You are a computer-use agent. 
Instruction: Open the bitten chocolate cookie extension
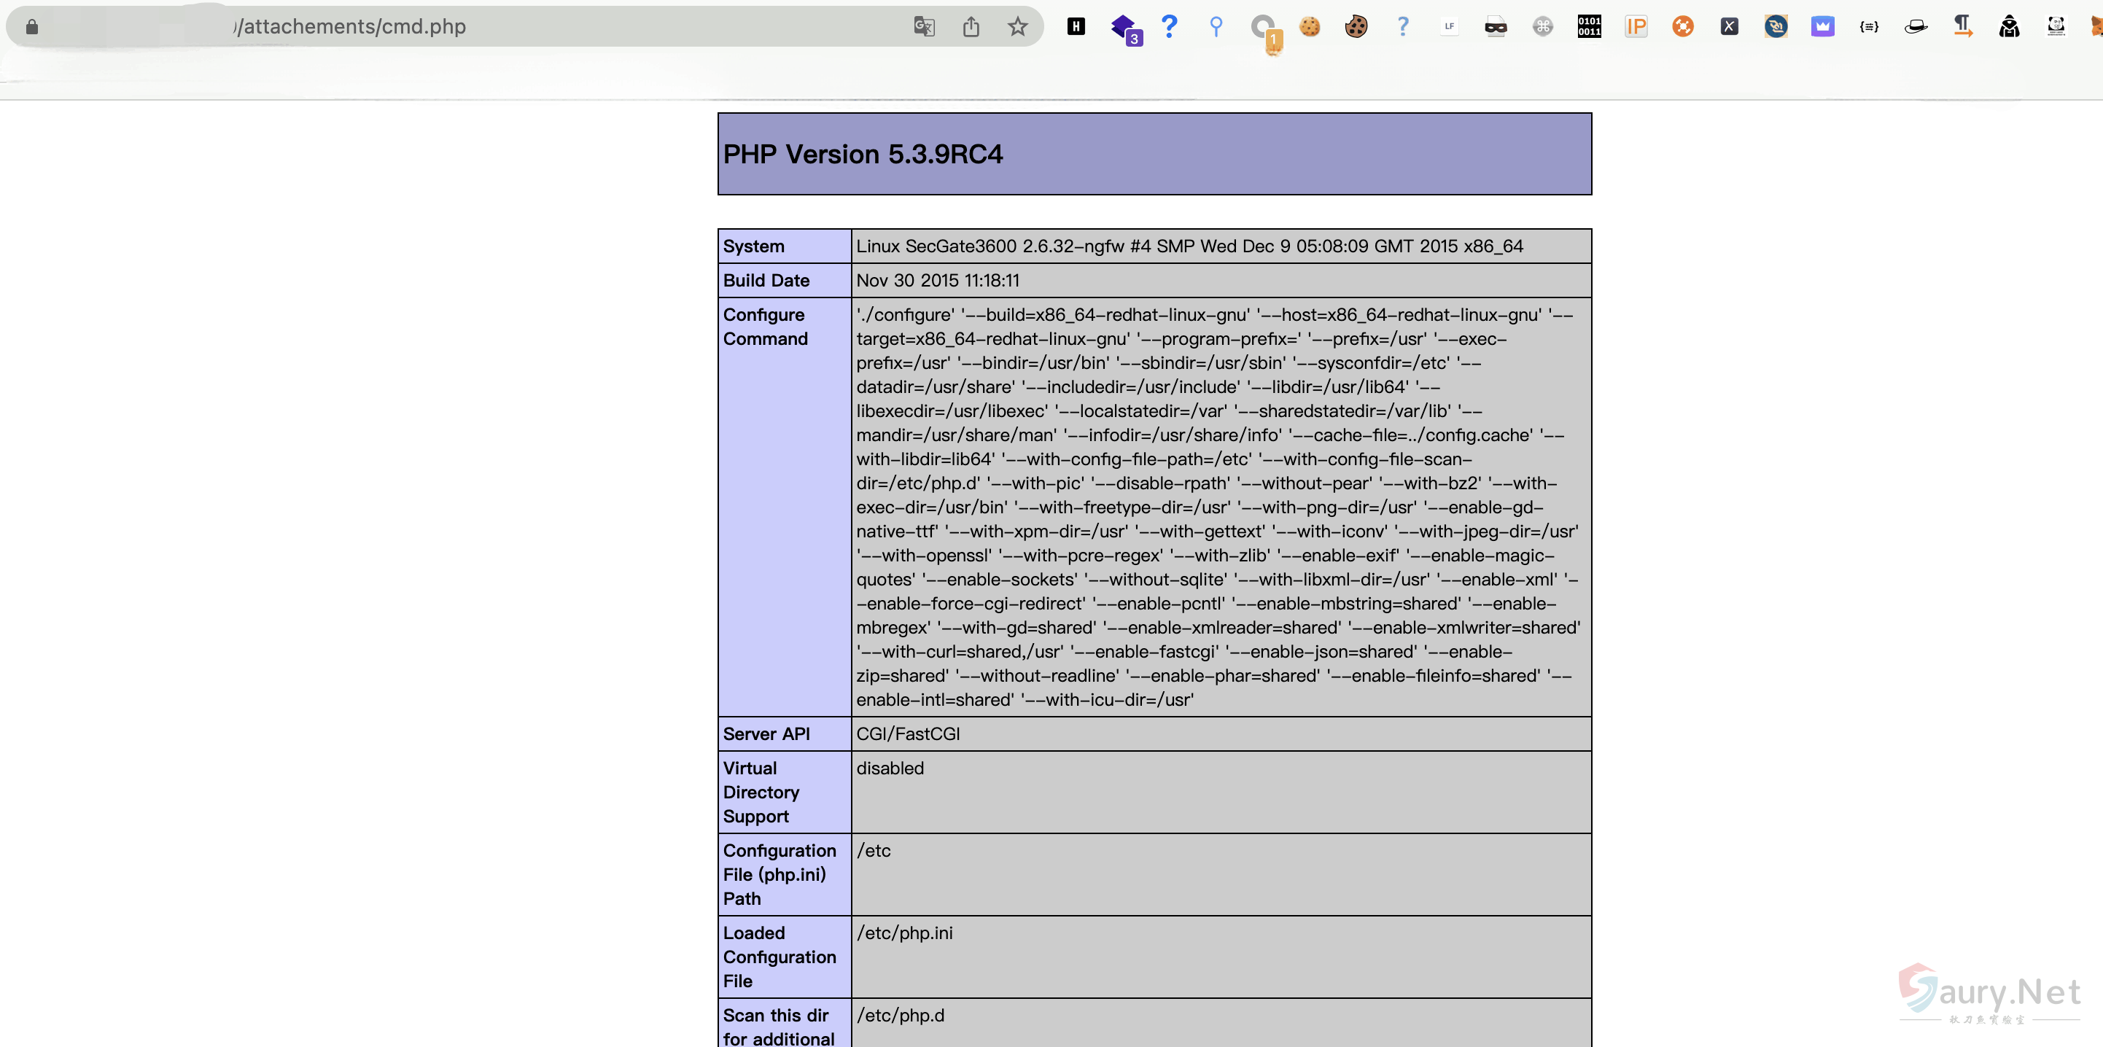point(1356,27)
